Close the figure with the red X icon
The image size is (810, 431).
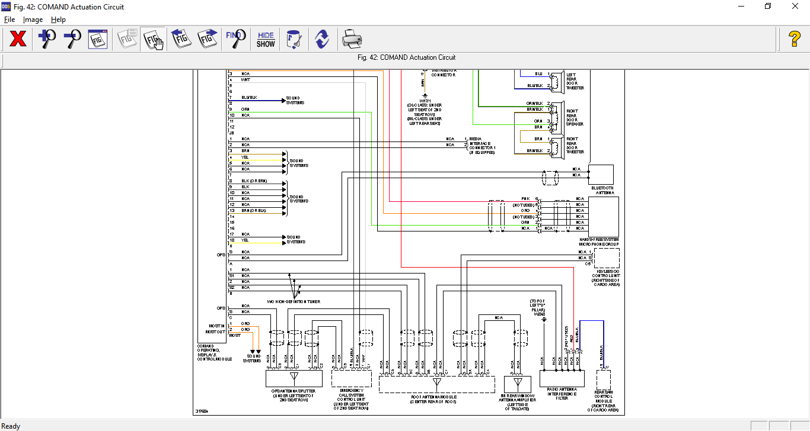click(18, 39)
